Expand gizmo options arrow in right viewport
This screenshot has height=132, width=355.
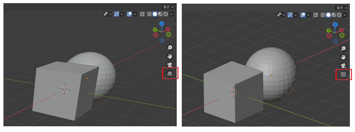pos(296,15)
